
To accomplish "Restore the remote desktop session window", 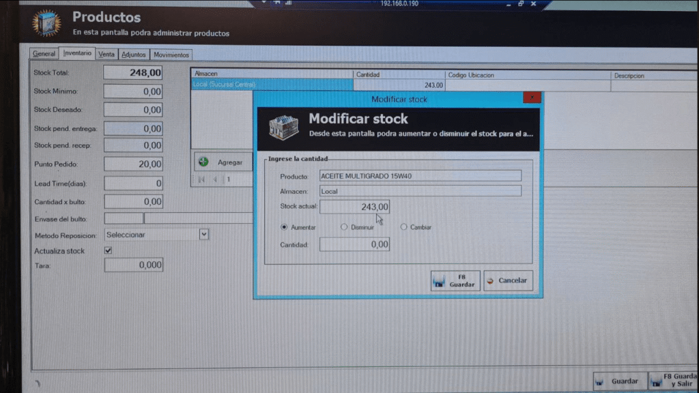I will [521, 3].
